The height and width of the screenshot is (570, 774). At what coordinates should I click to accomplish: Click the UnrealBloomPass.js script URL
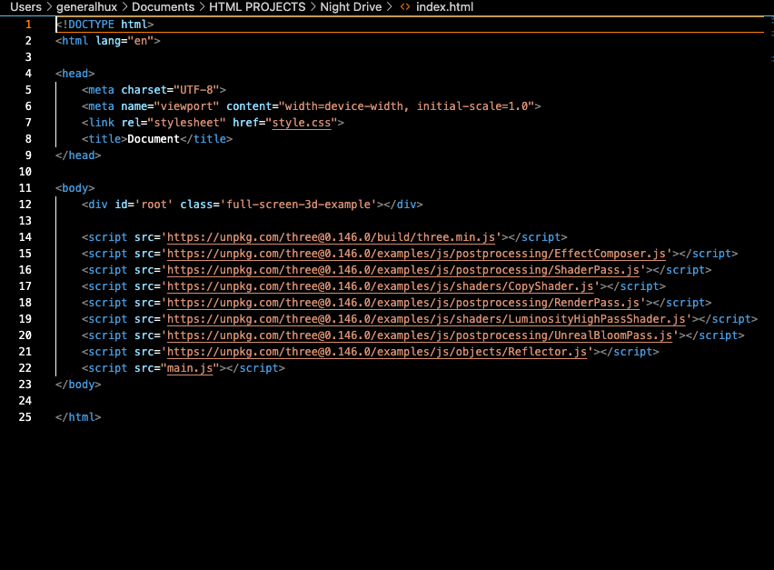421,335
